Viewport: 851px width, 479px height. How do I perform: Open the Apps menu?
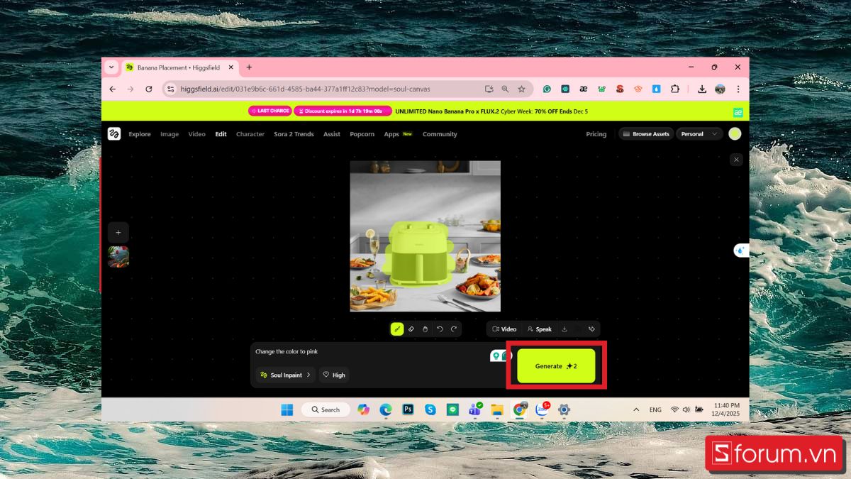pos(391,134)
